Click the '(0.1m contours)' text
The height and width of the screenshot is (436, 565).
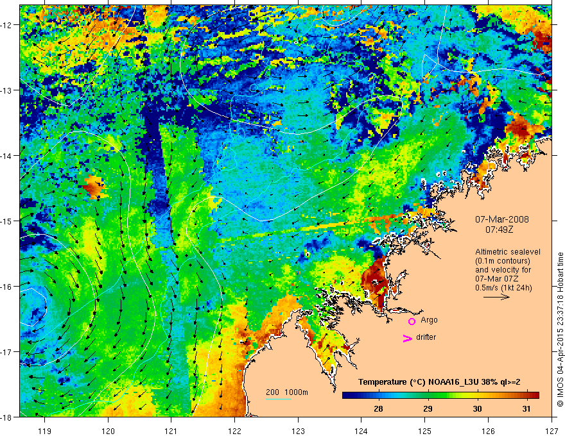coord(503,261)
